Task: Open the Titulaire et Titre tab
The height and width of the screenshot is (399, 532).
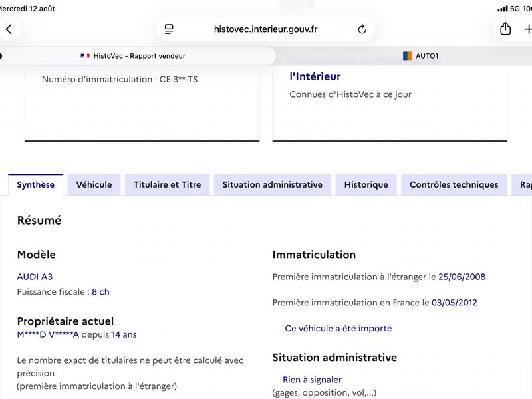Action: pos(168,185)
